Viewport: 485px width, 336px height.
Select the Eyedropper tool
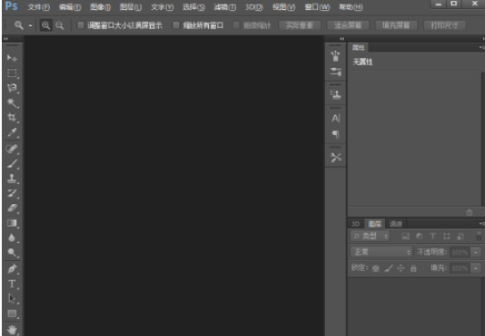coord(13,132)
